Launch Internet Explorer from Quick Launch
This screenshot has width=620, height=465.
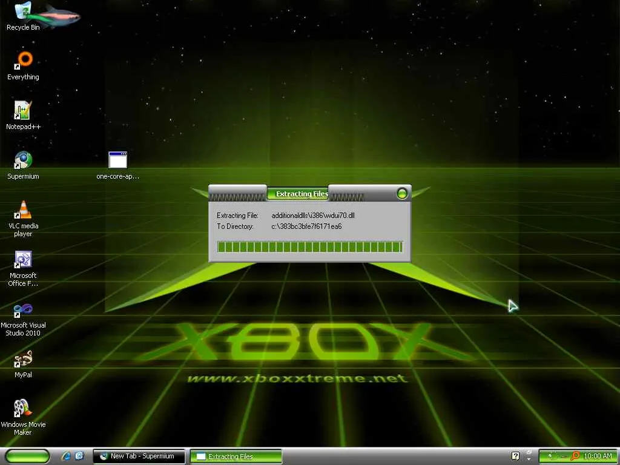66,457
